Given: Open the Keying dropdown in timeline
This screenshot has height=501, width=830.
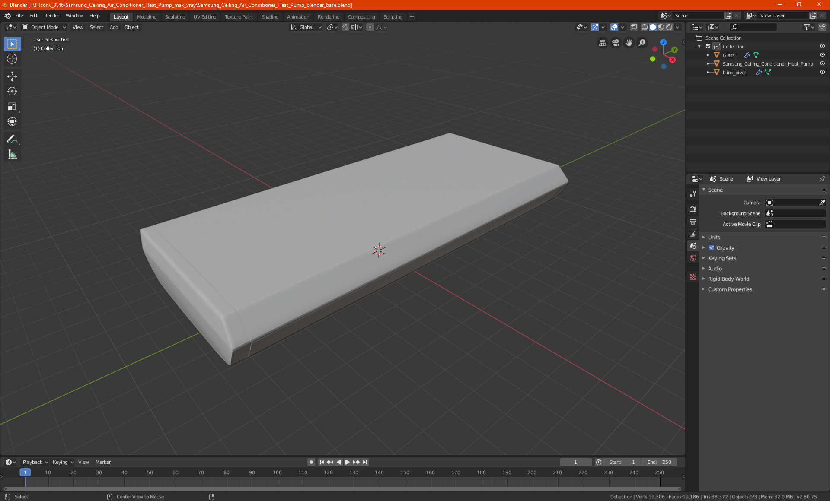Looking at the screenshot, I should [63, 462].
